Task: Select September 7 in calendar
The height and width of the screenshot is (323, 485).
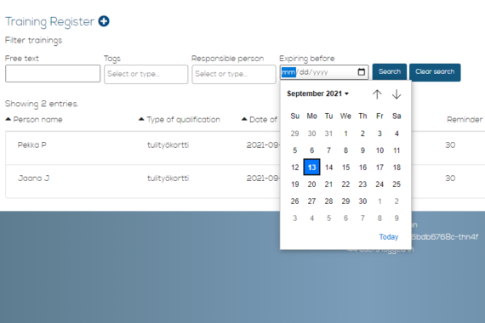Action: coord(328,150)
